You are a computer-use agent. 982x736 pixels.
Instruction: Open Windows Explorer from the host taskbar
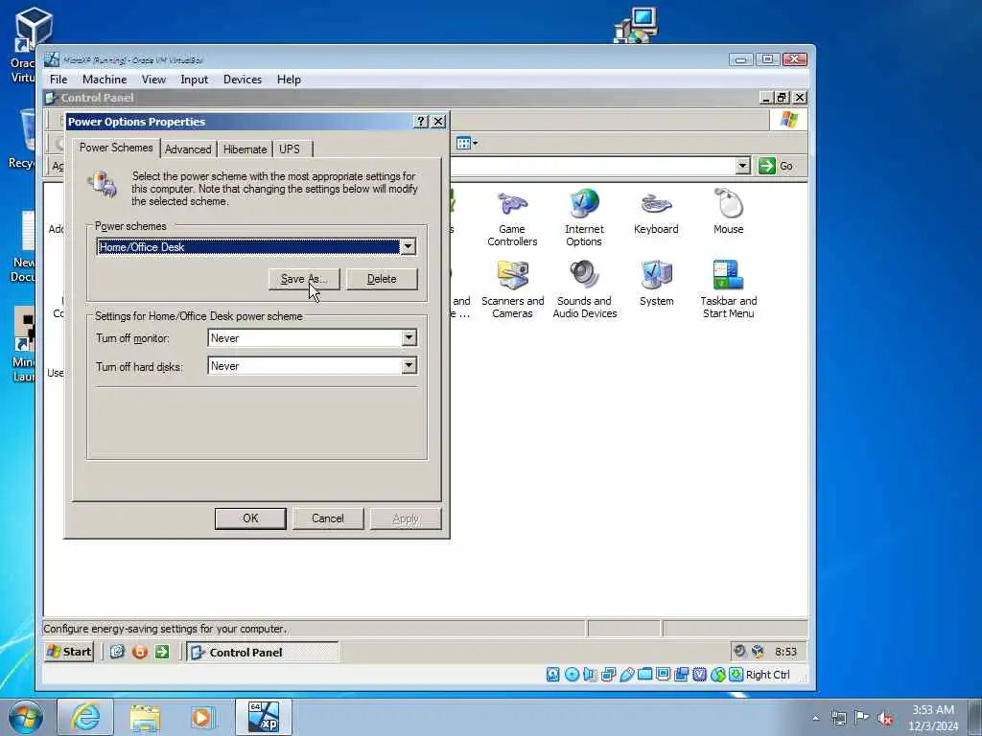coord(145,717)
